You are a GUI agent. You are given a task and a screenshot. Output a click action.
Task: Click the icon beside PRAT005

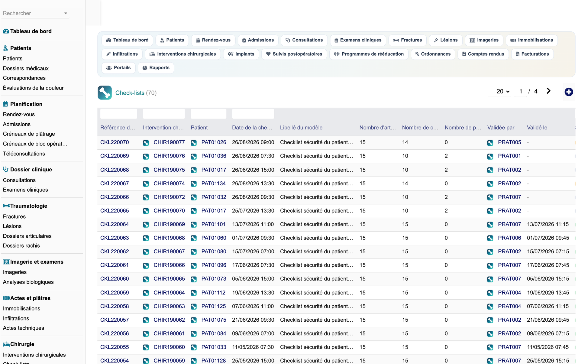click(490, 143)
